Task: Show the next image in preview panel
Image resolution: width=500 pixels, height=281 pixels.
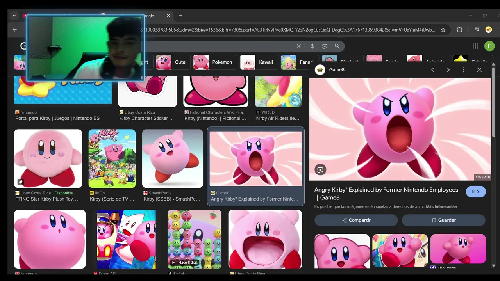Action: pos(448,70)
